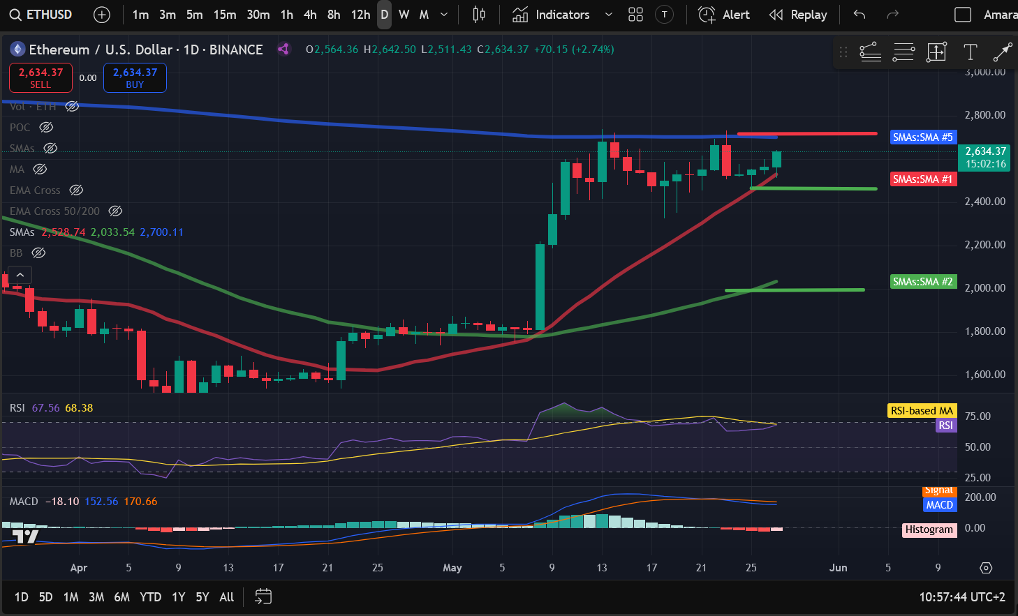
Task: Set the date range to 1D
Action: [22, 596]
